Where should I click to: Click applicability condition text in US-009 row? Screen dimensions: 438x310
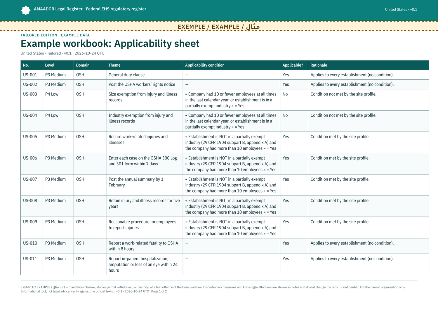[231, 228]
